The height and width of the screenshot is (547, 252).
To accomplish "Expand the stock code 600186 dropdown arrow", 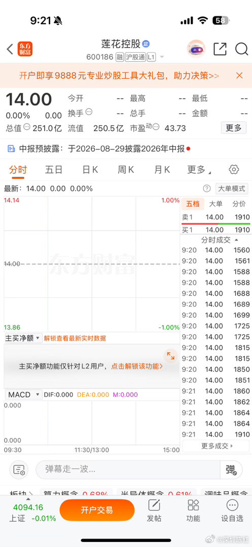I will tap(162, 57).
